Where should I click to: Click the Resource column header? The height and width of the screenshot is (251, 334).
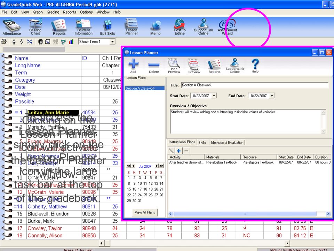point(259,157)
